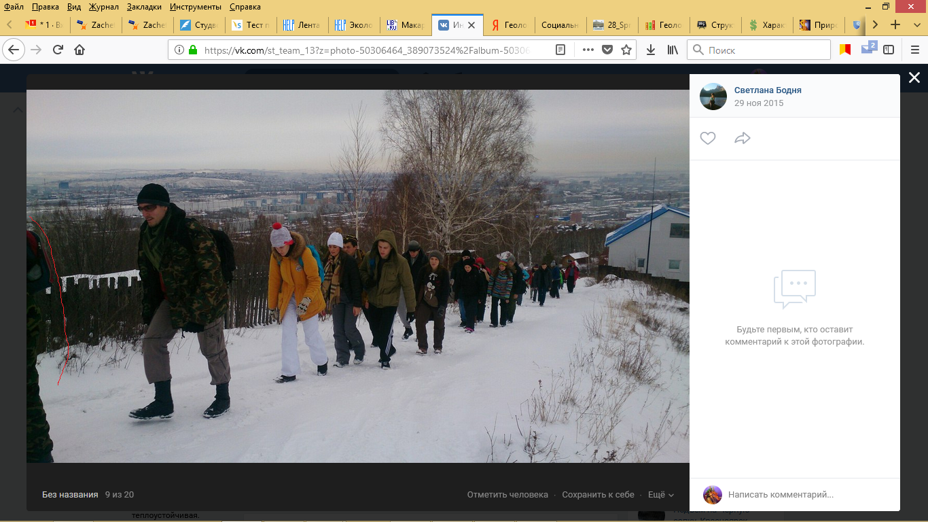Expand the Ещё dropdown below the photo
This screenshot has height=522, width=928.
point(661,495)
